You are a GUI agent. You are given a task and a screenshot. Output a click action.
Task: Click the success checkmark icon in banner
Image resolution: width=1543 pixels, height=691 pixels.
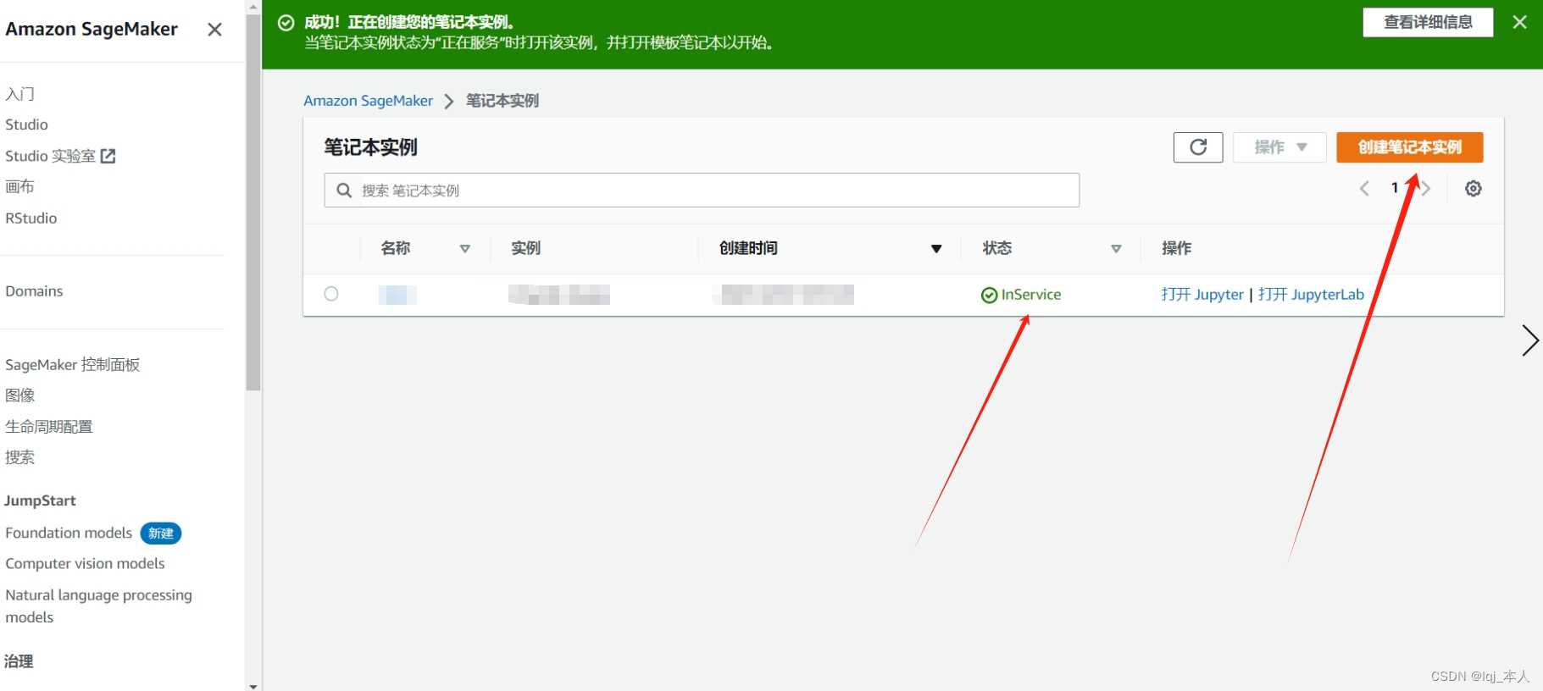286,23
